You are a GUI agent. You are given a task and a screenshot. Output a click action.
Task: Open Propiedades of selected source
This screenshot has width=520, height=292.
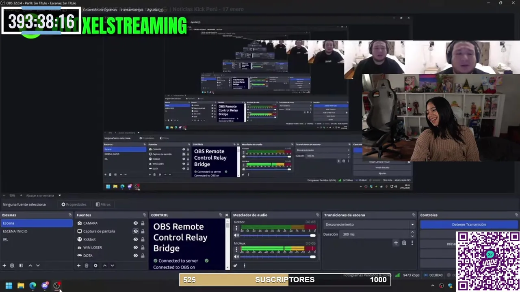(x=74, y=204)
